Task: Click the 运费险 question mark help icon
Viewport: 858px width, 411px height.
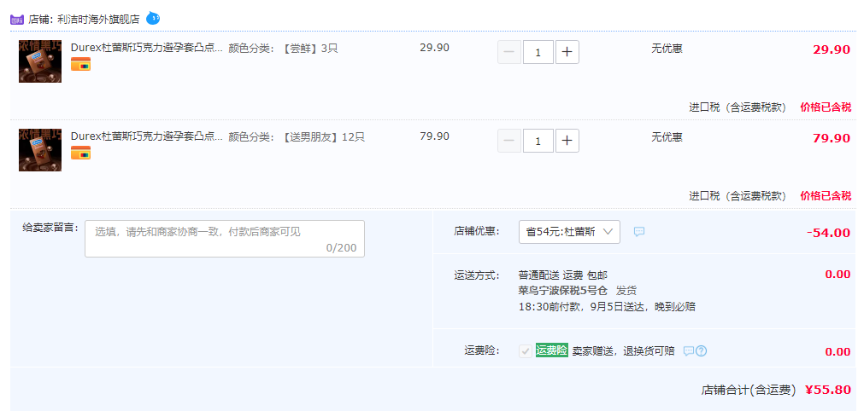Action: click(701, 351)
